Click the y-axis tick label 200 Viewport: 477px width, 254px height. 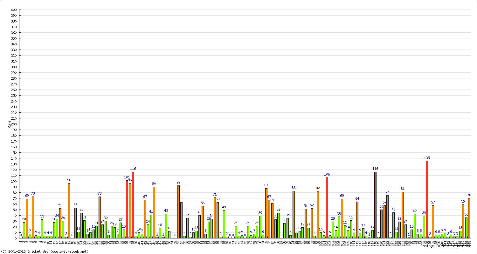13,124
